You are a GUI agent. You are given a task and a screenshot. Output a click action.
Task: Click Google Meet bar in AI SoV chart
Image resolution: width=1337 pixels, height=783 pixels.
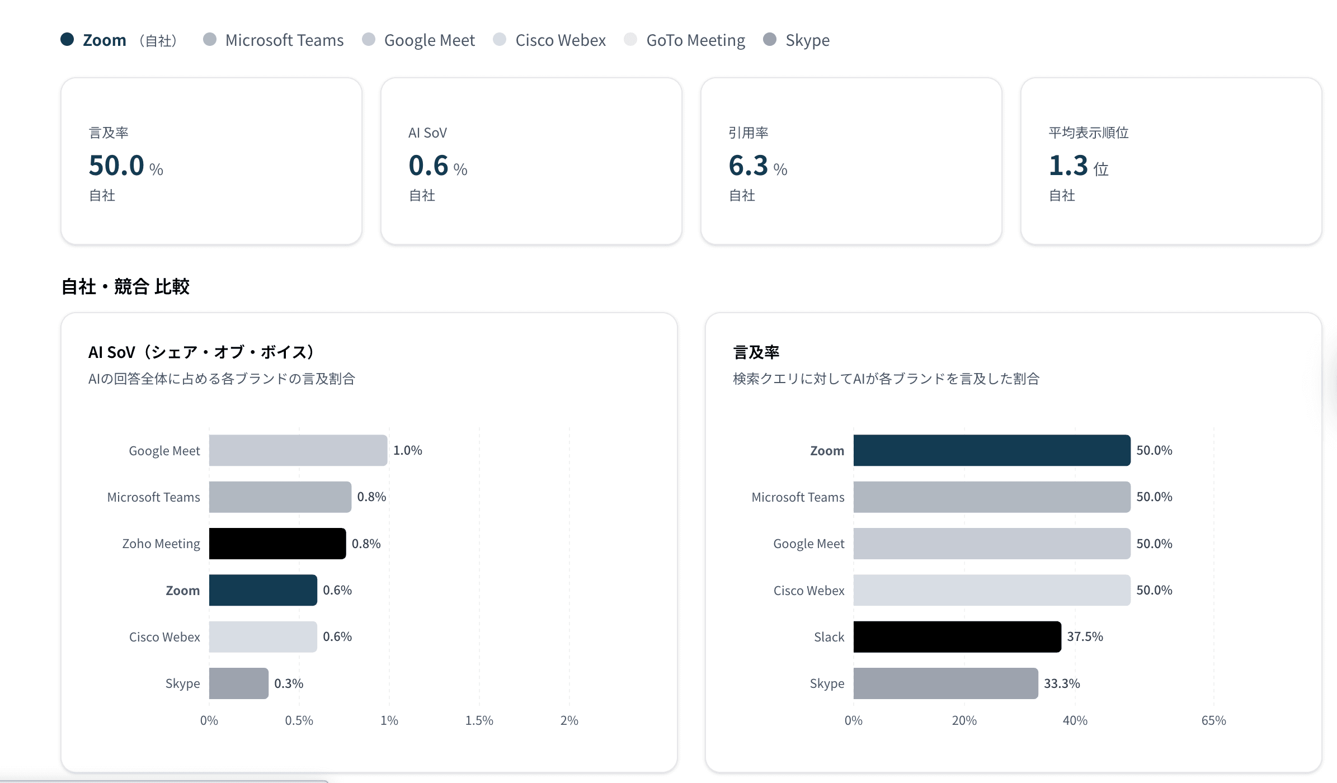coord(298,450)
